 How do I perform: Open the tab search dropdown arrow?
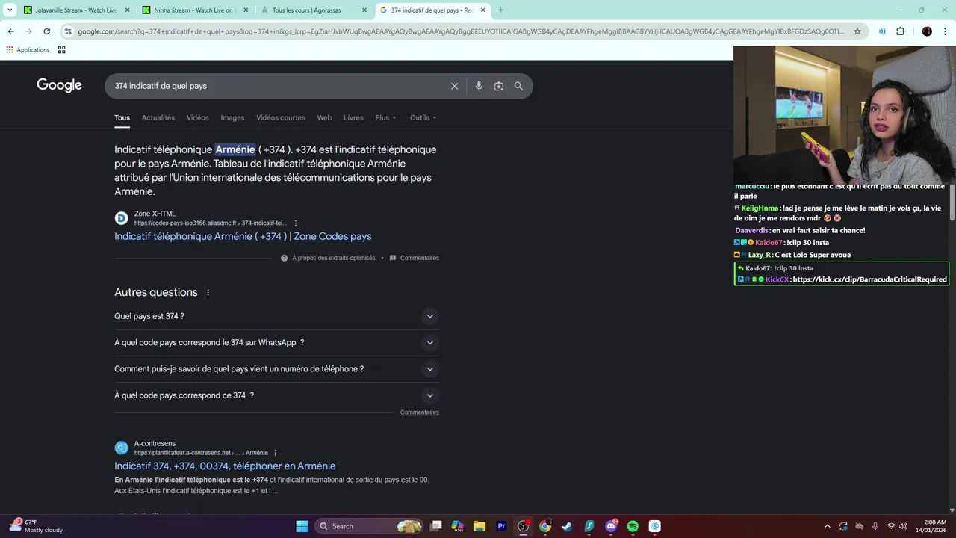[10, 10]
